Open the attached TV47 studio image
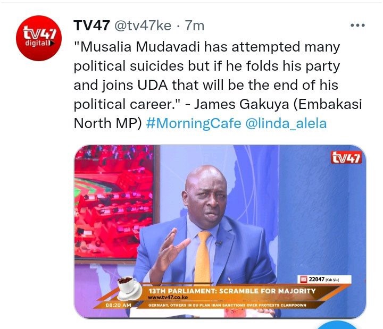383x329 pixels. 220,232
